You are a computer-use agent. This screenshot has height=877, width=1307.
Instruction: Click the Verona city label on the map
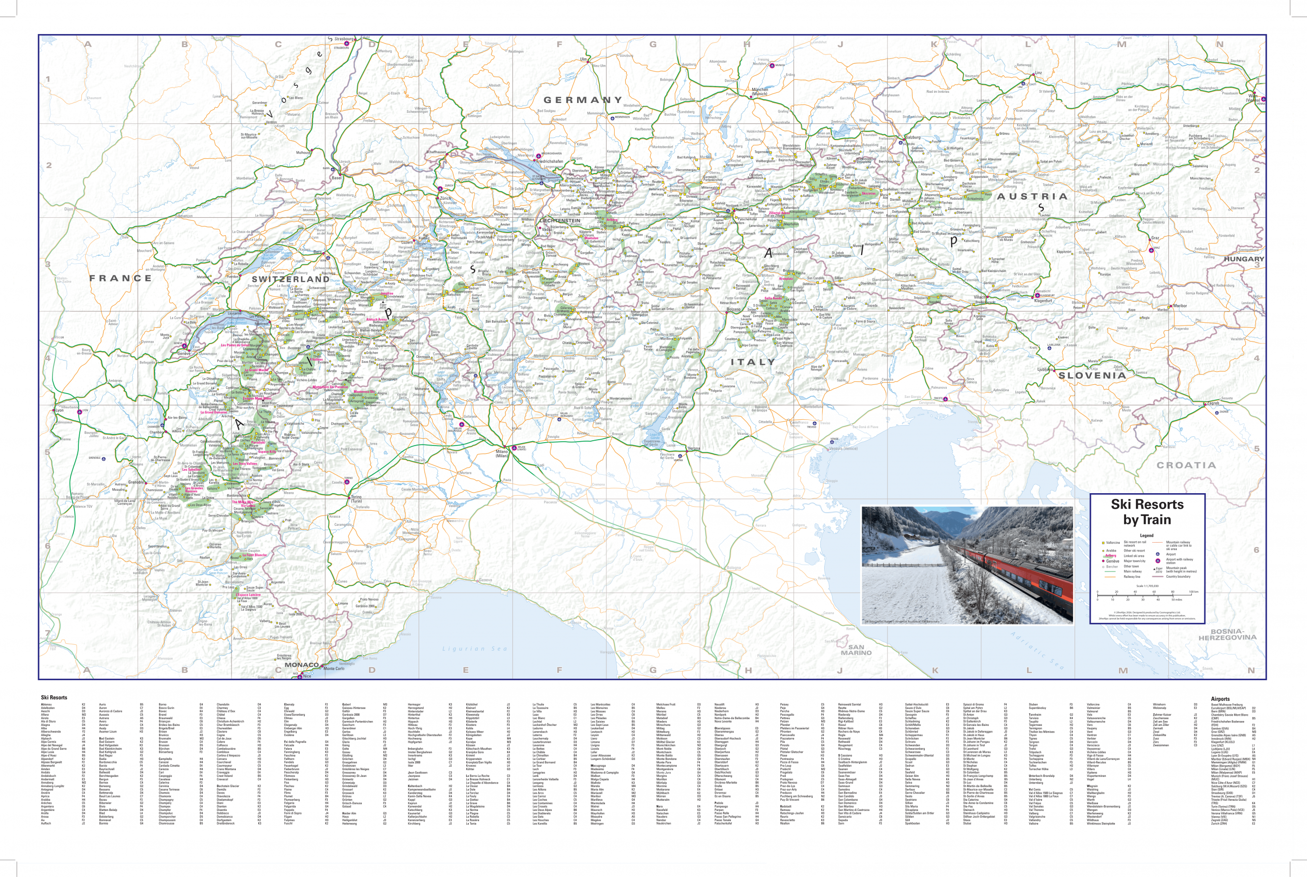[693, 448]
